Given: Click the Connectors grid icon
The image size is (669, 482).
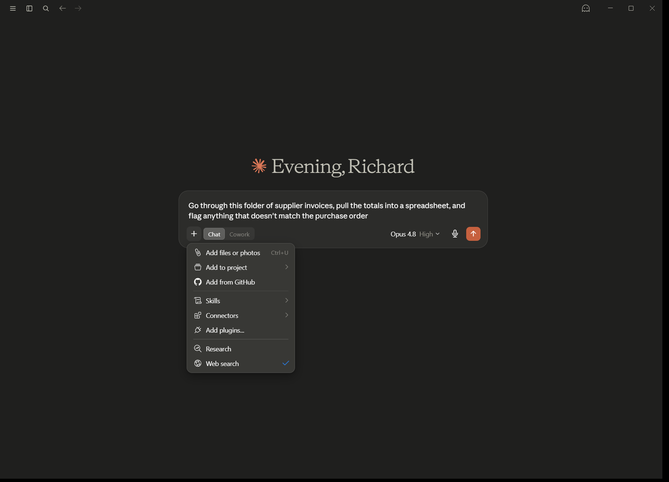Looking at the screenshot, I should 198,315.
